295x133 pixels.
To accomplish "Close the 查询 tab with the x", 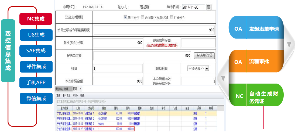I will click(80, 89).
